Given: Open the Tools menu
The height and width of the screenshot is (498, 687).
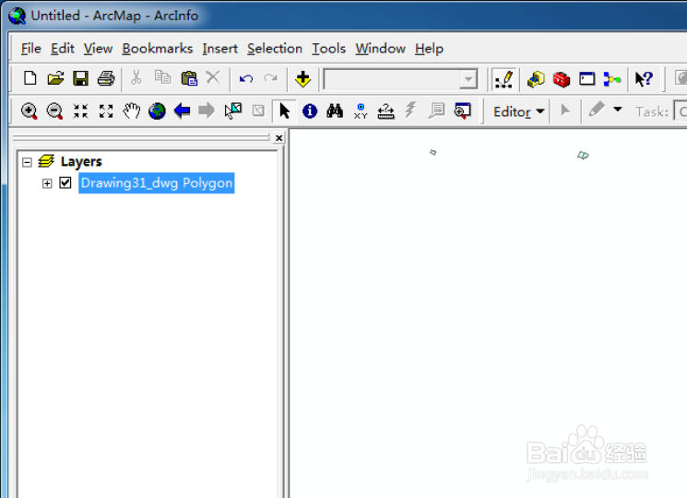Looking at the screenshot, I should pyautogui.click(x=328, y=49).
